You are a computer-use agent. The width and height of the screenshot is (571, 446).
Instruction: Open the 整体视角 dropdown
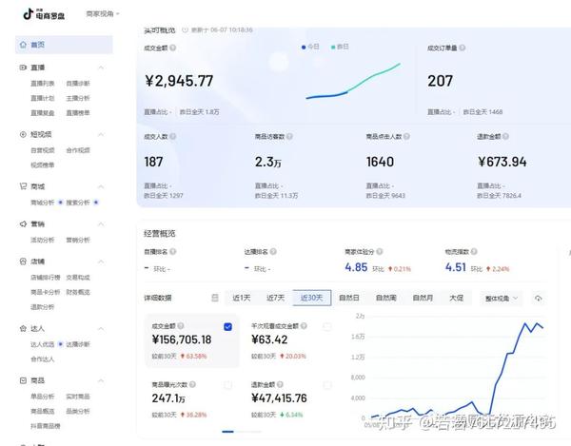[502, 299]
